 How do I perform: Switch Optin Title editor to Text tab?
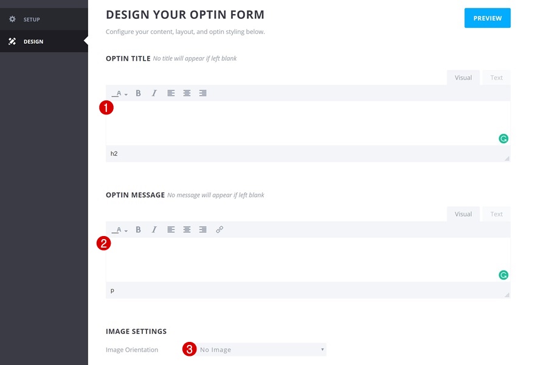(x=496, y=77)
